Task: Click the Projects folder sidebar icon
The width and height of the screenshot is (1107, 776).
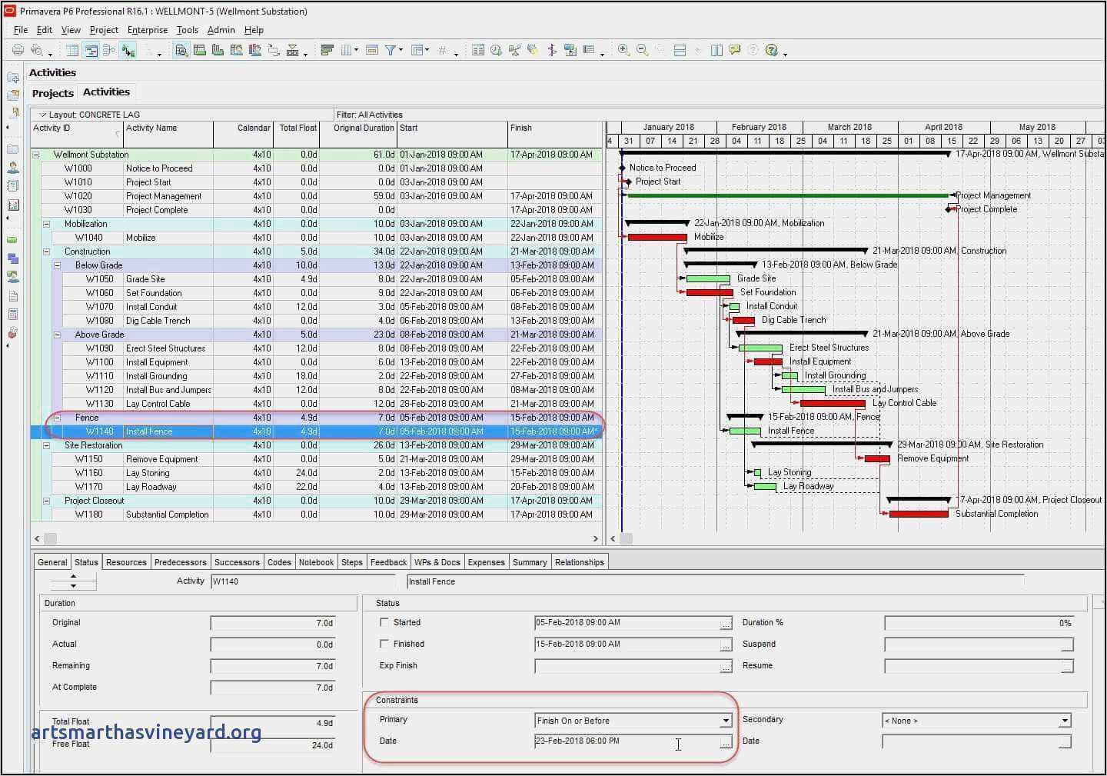Action: point(13,149)
